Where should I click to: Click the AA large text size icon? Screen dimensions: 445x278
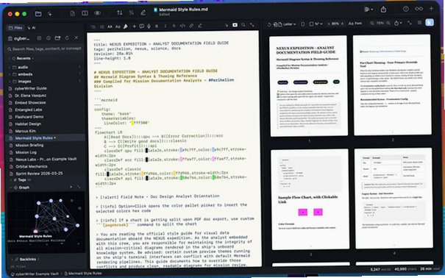(110, 26)
